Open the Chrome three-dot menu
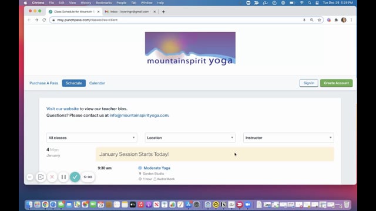 pos(351,20)
